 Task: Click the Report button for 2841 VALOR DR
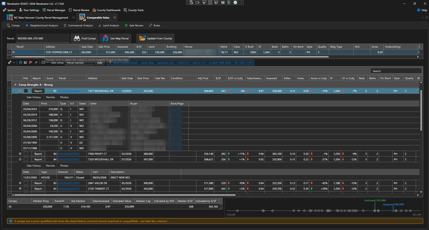38,183
